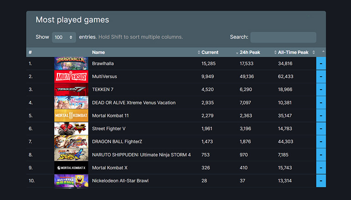Click the NARUTO STORM 4 thumbnail
This screenshot has width=351, height=200.
point(71,155)
